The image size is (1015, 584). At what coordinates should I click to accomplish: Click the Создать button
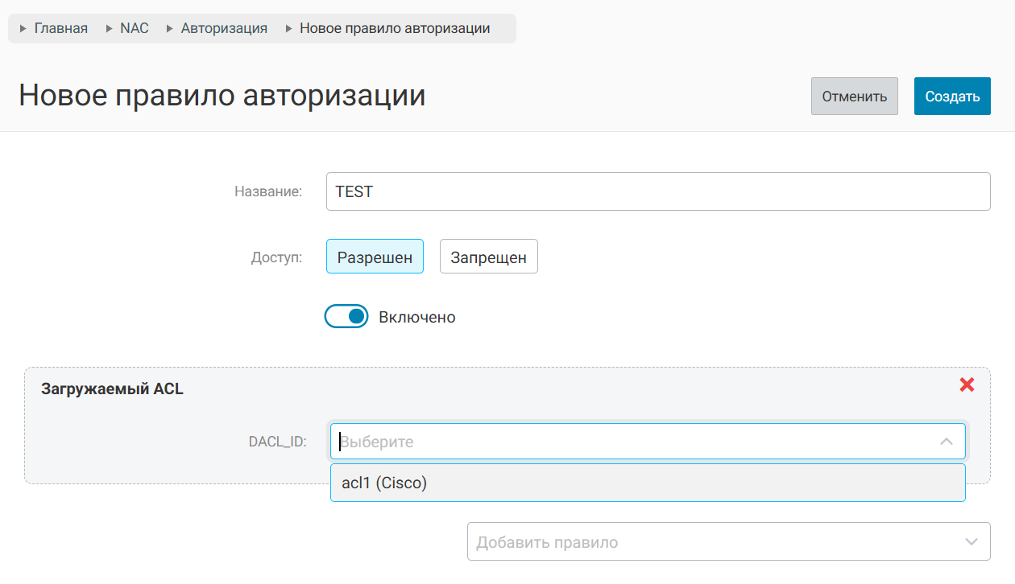pos(952,97)
